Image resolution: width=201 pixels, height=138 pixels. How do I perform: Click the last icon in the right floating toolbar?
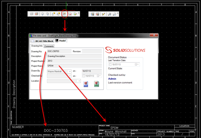[x=114, y=14]
